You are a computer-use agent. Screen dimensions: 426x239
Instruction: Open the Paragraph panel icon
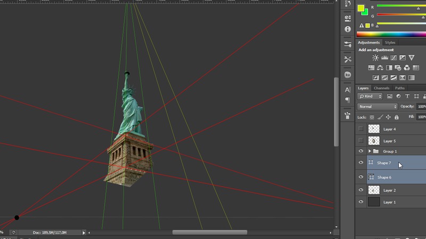click(348, 100)
